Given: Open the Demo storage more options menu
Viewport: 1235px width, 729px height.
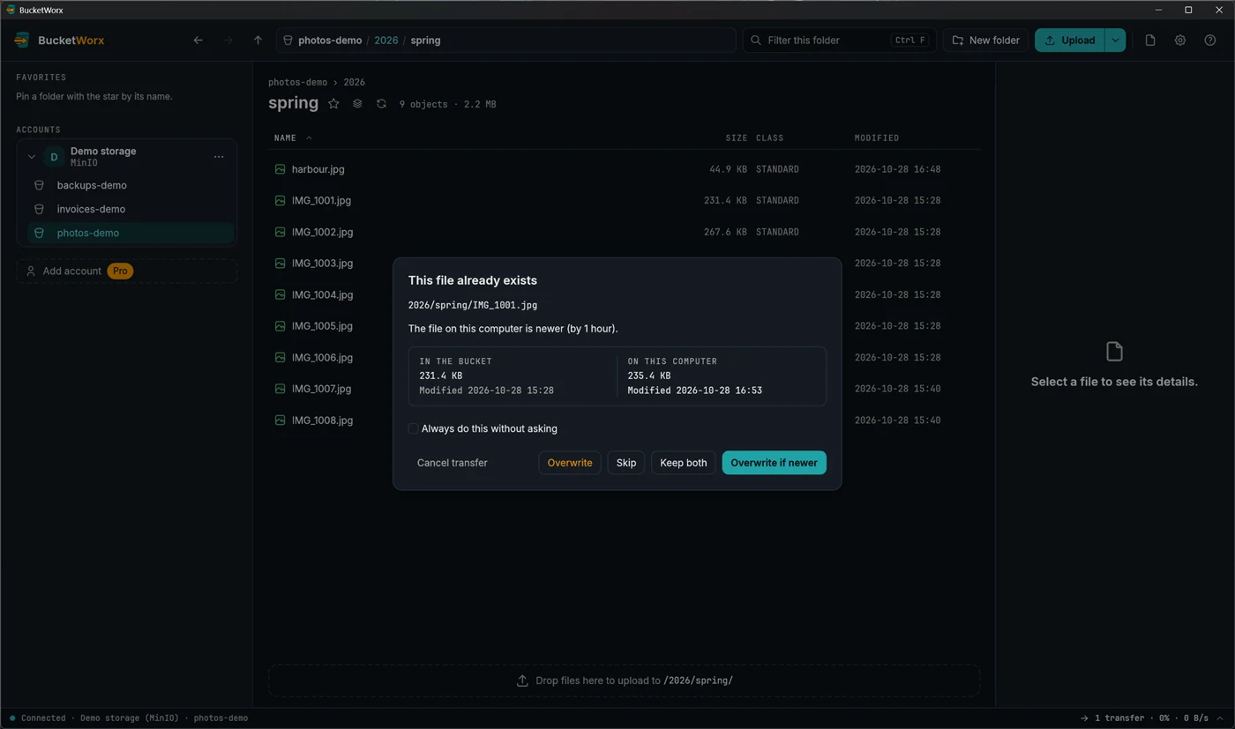Looking at the screenshot, I should [219, 157].
